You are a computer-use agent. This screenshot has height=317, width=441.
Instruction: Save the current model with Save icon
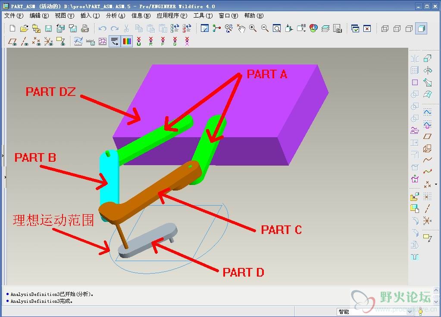48,28
